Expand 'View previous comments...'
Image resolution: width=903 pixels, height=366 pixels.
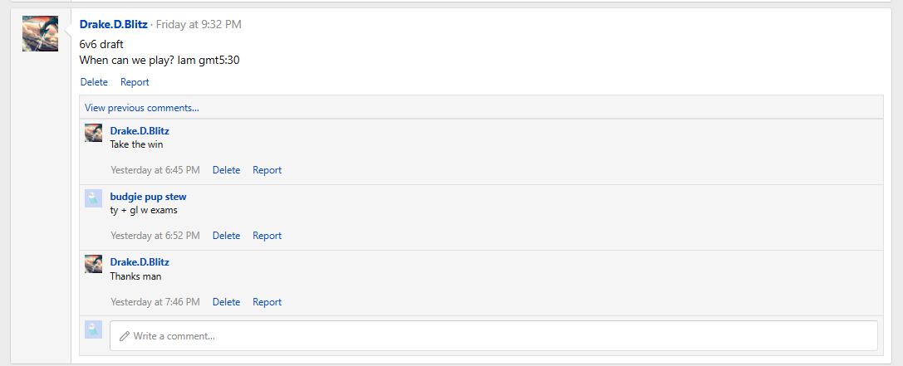141,107
